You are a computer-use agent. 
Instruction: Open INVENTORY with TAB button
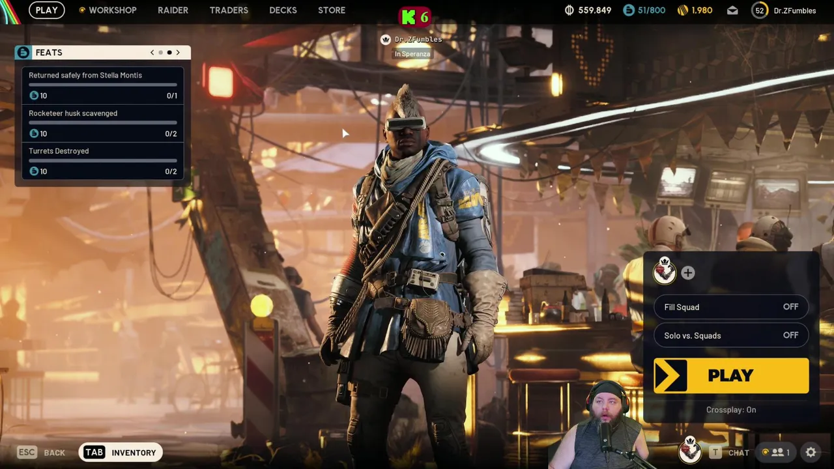(x=121, y=452)
